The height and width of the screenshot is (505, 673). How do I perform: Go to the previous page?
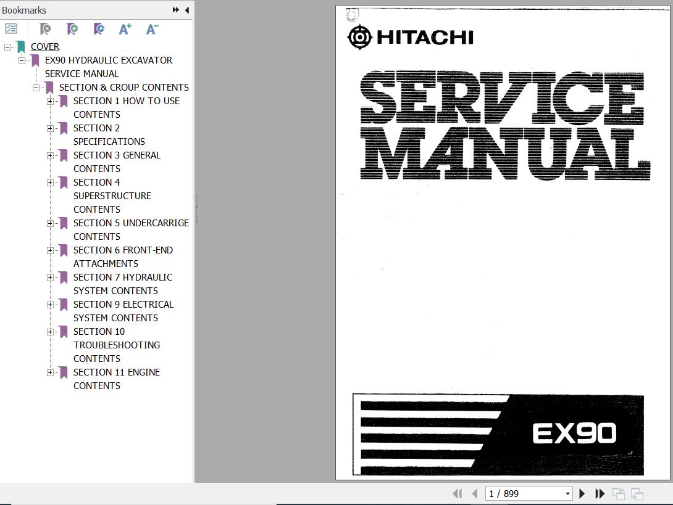point(474,494)
